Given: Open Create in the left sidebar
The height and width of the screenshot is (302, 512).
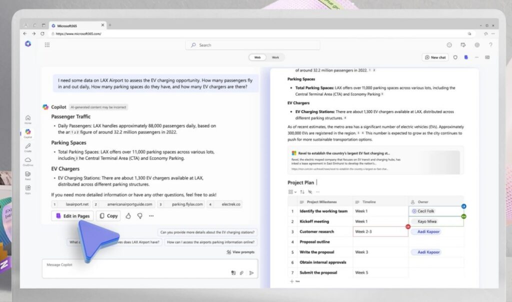Looking at the screenshot, I should (x=28, y=147).
